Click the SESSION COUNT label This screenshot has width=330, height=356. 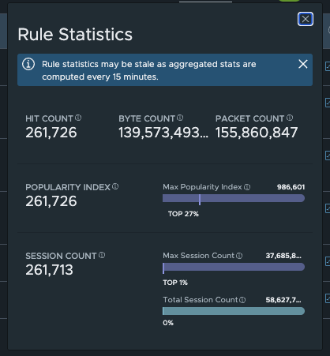(61, 256)
